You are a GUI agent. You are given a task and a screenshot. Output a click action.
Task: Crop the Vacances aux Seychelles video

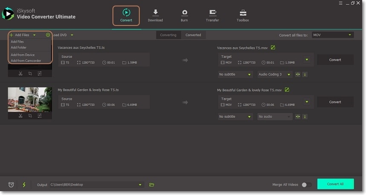coord(30,73)
